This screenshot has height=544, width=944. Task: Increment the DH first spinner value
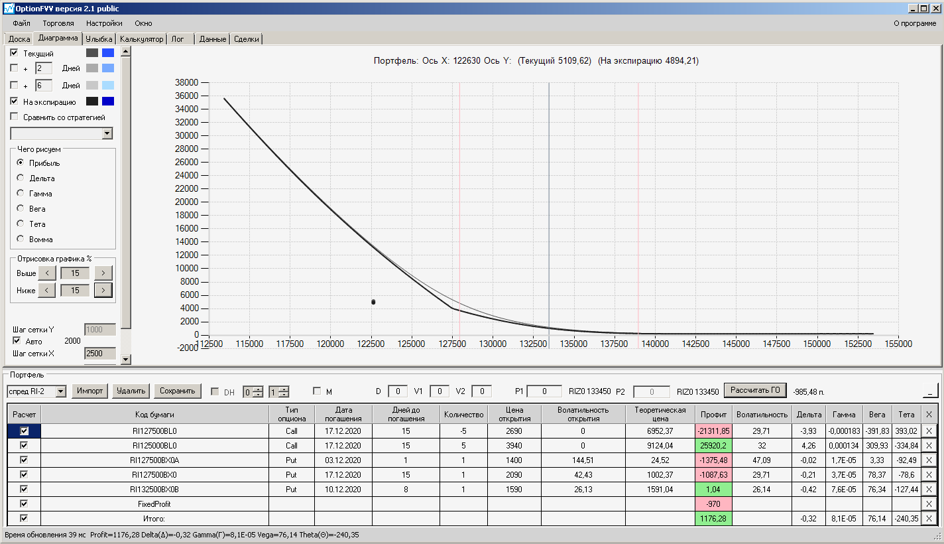click(259, 389)
